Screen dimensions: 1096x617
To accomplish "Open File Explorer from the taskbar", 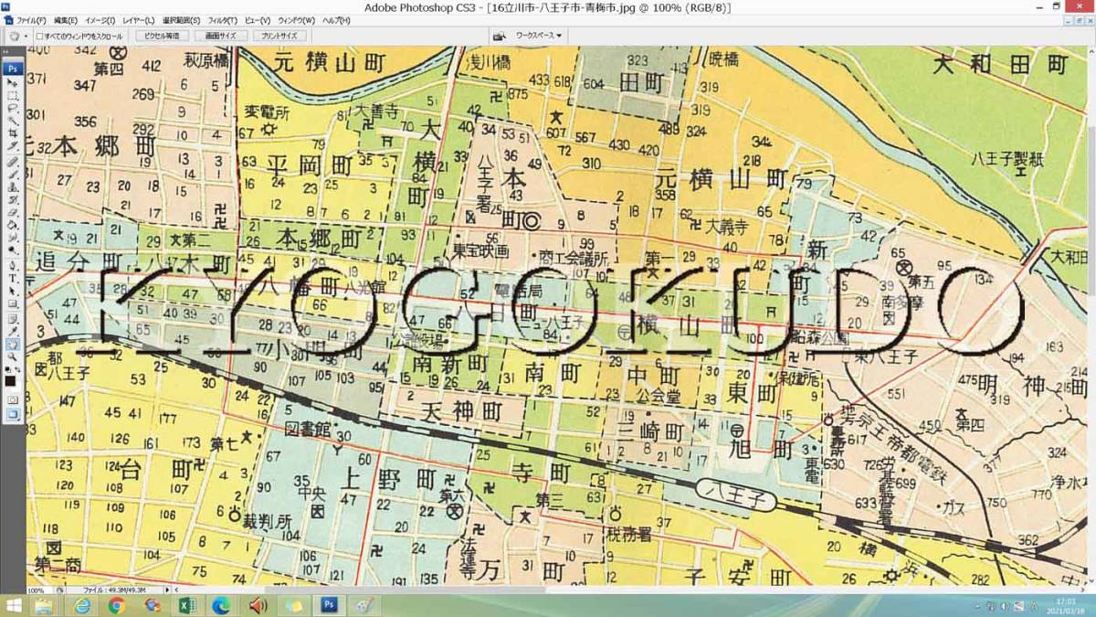I will (42, 606).
